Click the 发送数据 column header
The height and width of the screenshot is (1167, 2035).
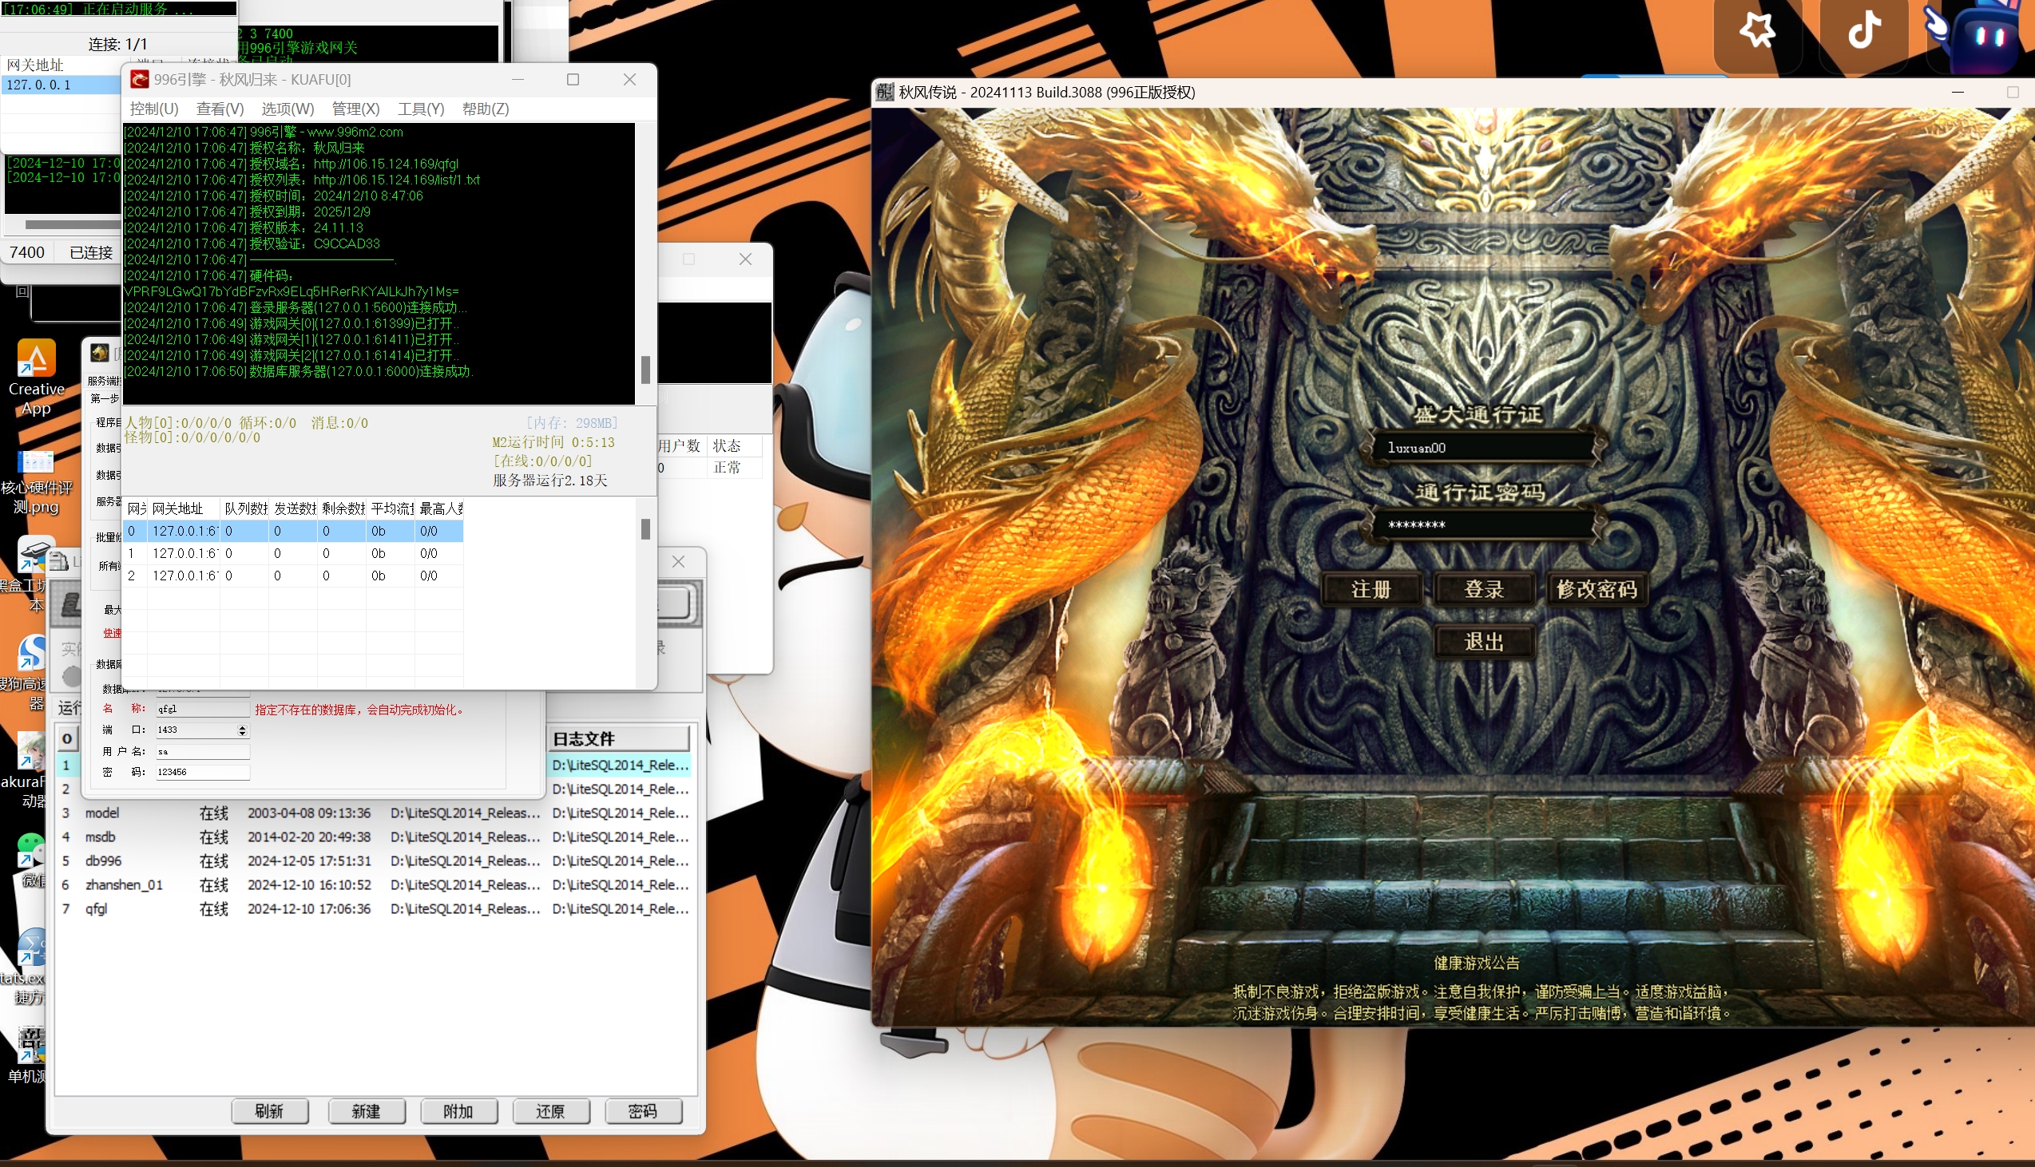[293, 509]
